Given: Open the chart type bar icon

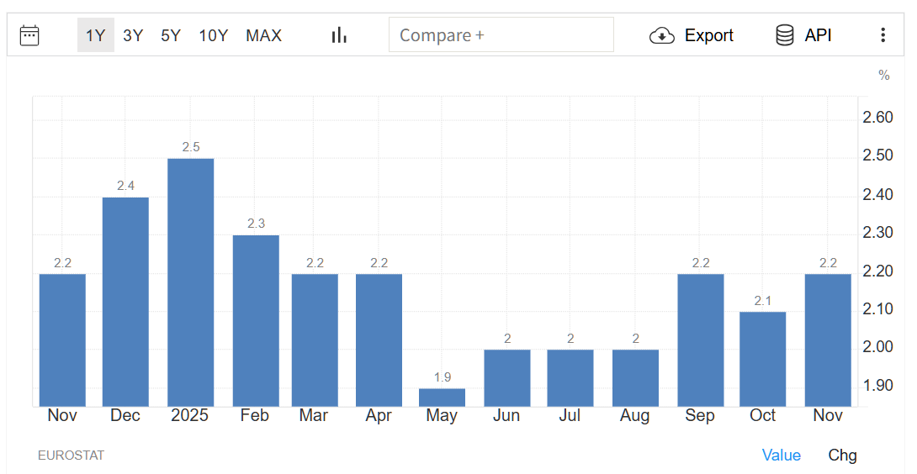Looking at the screenshot, I should click(x=339, y=35).
